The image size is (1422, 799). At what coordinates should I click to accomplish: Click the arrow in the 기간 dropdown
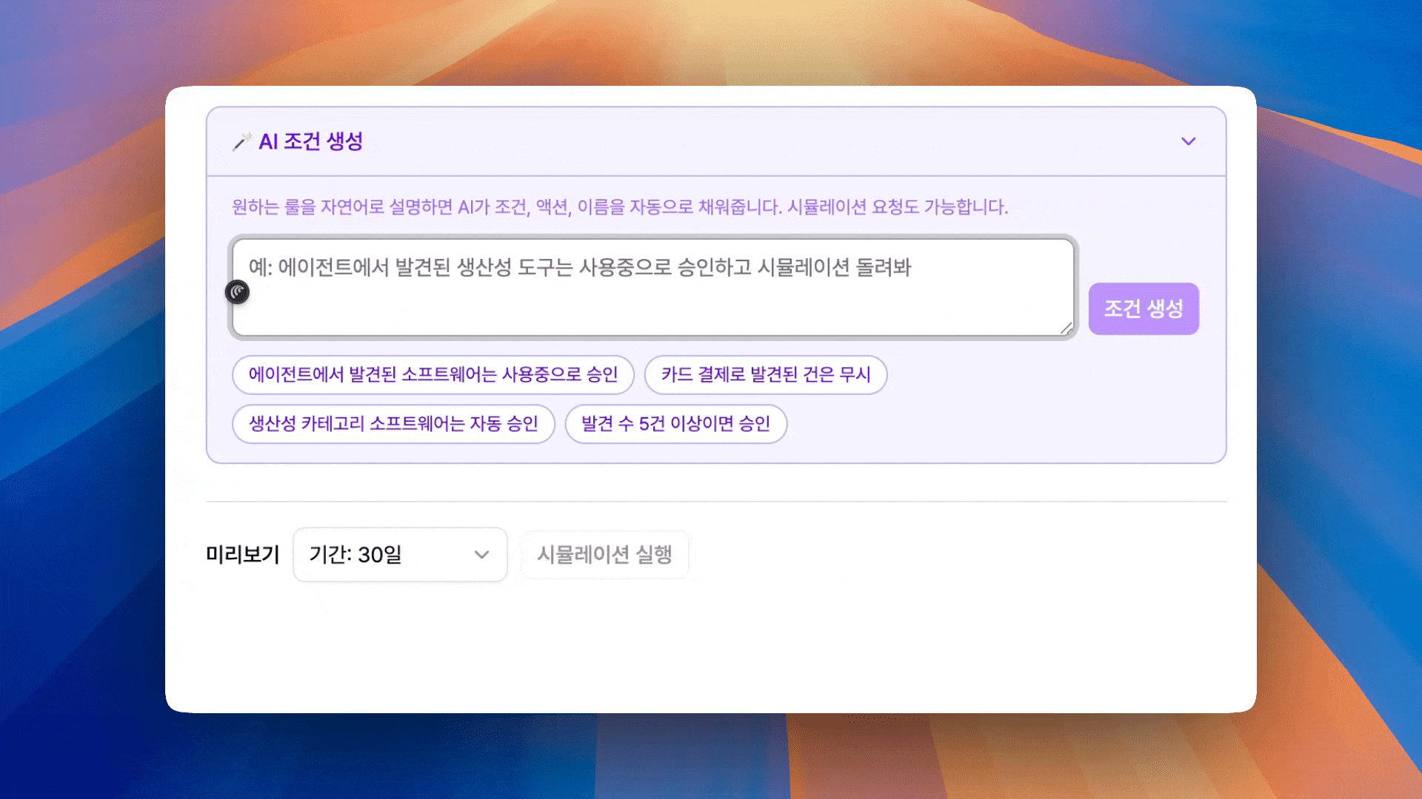481,555
